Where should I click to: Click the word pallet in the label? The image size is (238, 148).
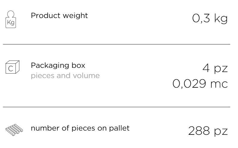point(119,128)
